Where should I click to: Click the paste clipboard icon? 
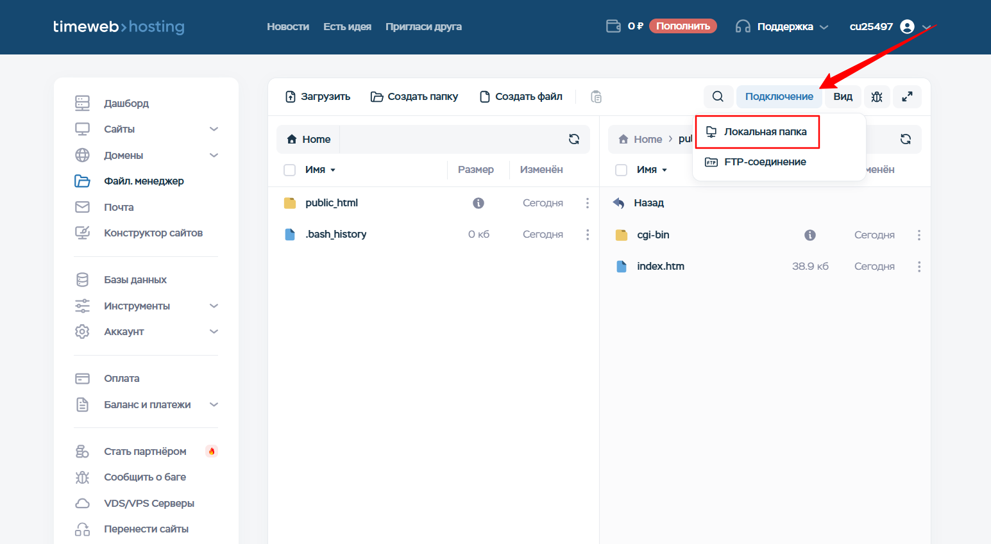pyautogui.click(x=596, y=97)
